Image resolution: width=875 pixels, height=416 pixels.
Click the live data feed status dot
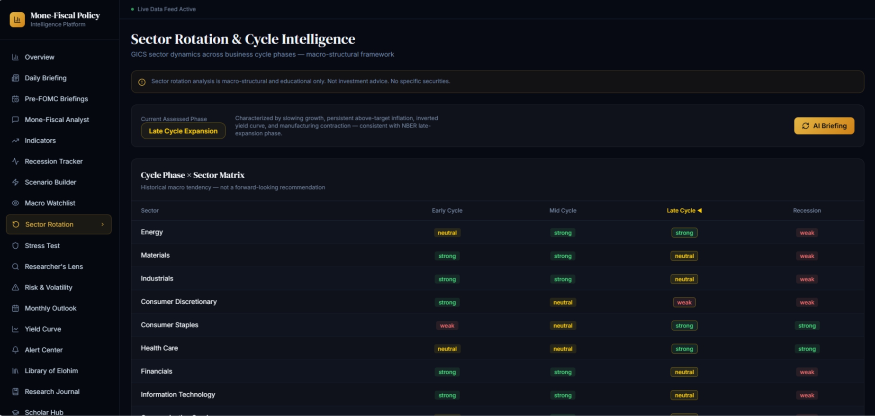pos(133,9)
